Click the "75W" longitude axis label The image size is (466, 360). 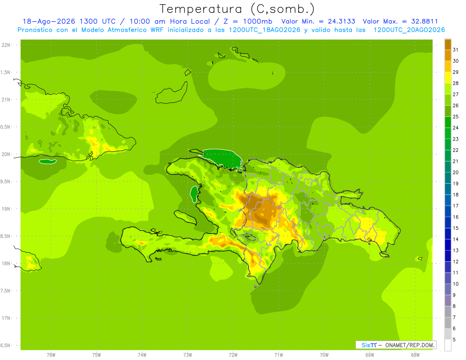click(97, 355)
